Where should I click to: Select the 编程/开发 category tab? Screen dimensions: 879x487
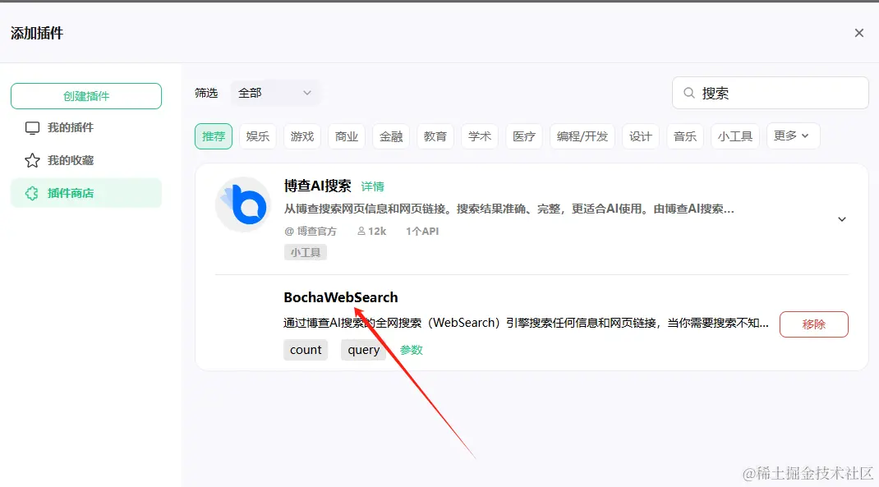pos(582,136)
